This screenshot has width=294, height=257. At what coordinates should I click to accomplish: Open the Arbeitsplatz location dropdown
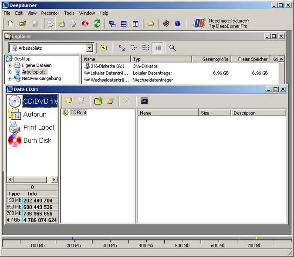tap(90, 48)
